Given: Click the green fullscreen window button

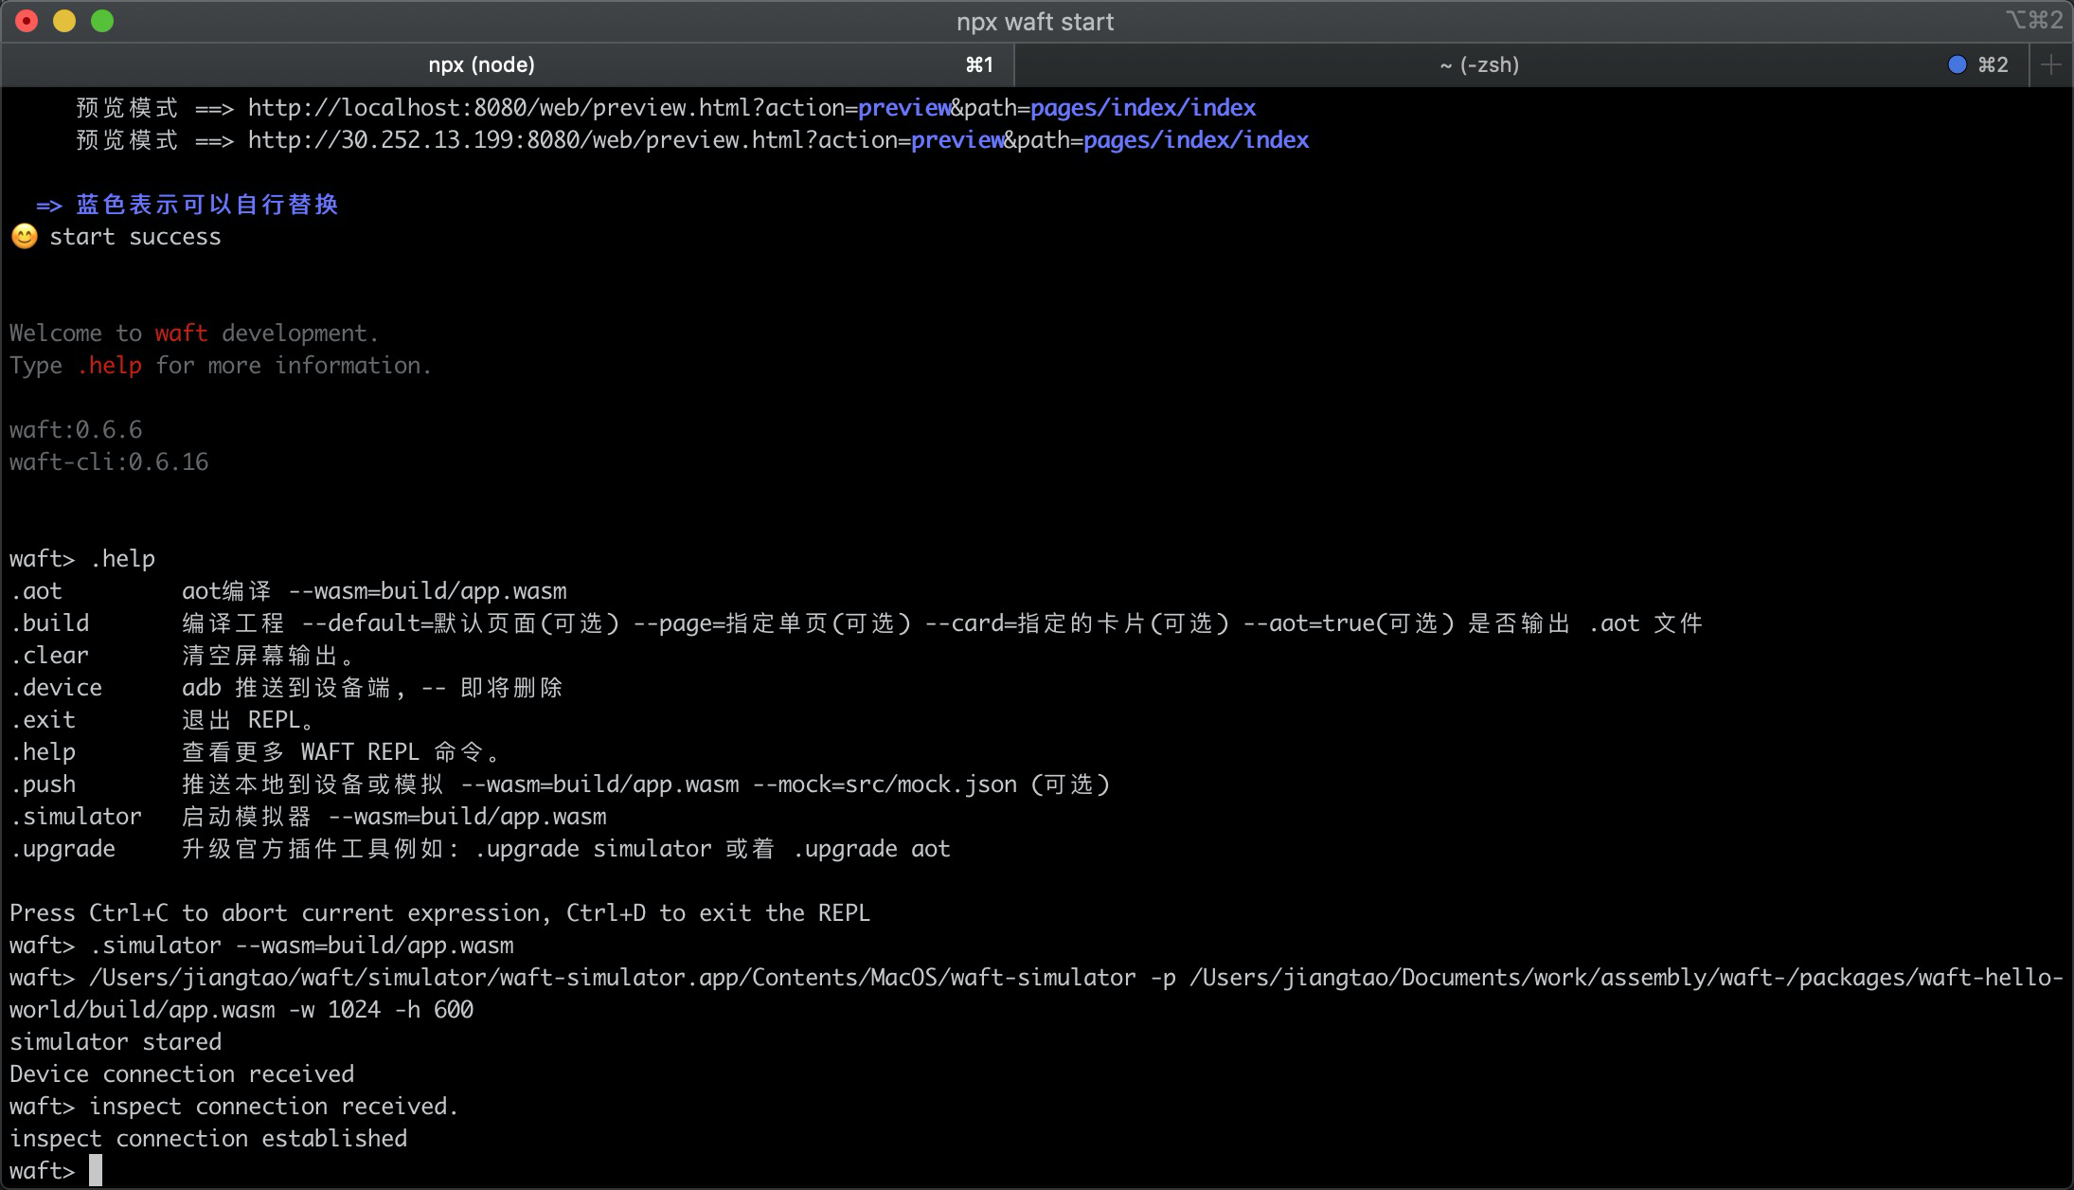Looking at the screenshot, I should (x=102, y=21).
